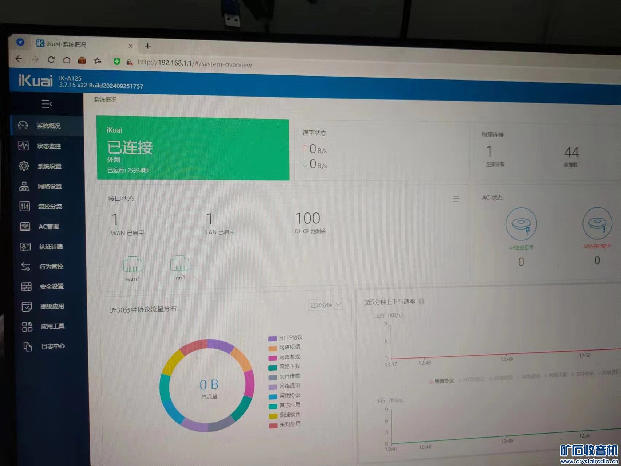Open the 认证计费 ID card icon

pyautogui.click(x=25, y=247)
